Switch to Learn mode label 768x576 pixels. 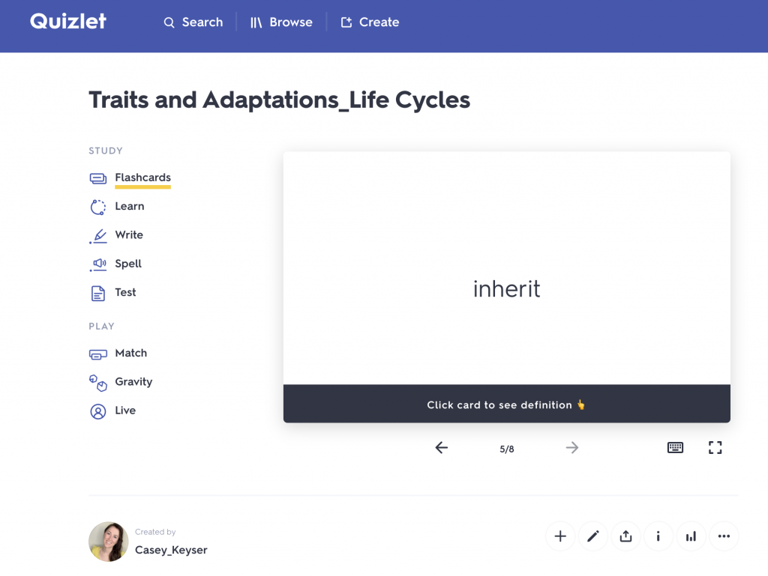[x=130, y=206]
